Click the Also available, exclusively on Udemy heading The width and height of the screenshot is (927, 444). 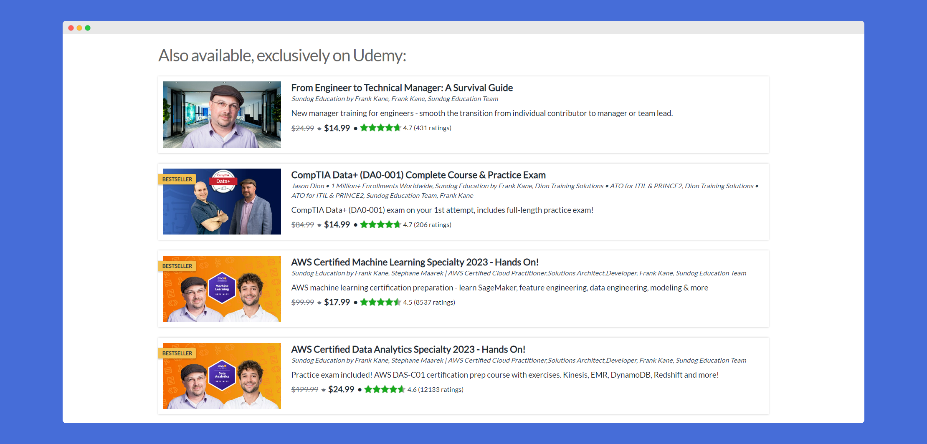tap(282, 55)
